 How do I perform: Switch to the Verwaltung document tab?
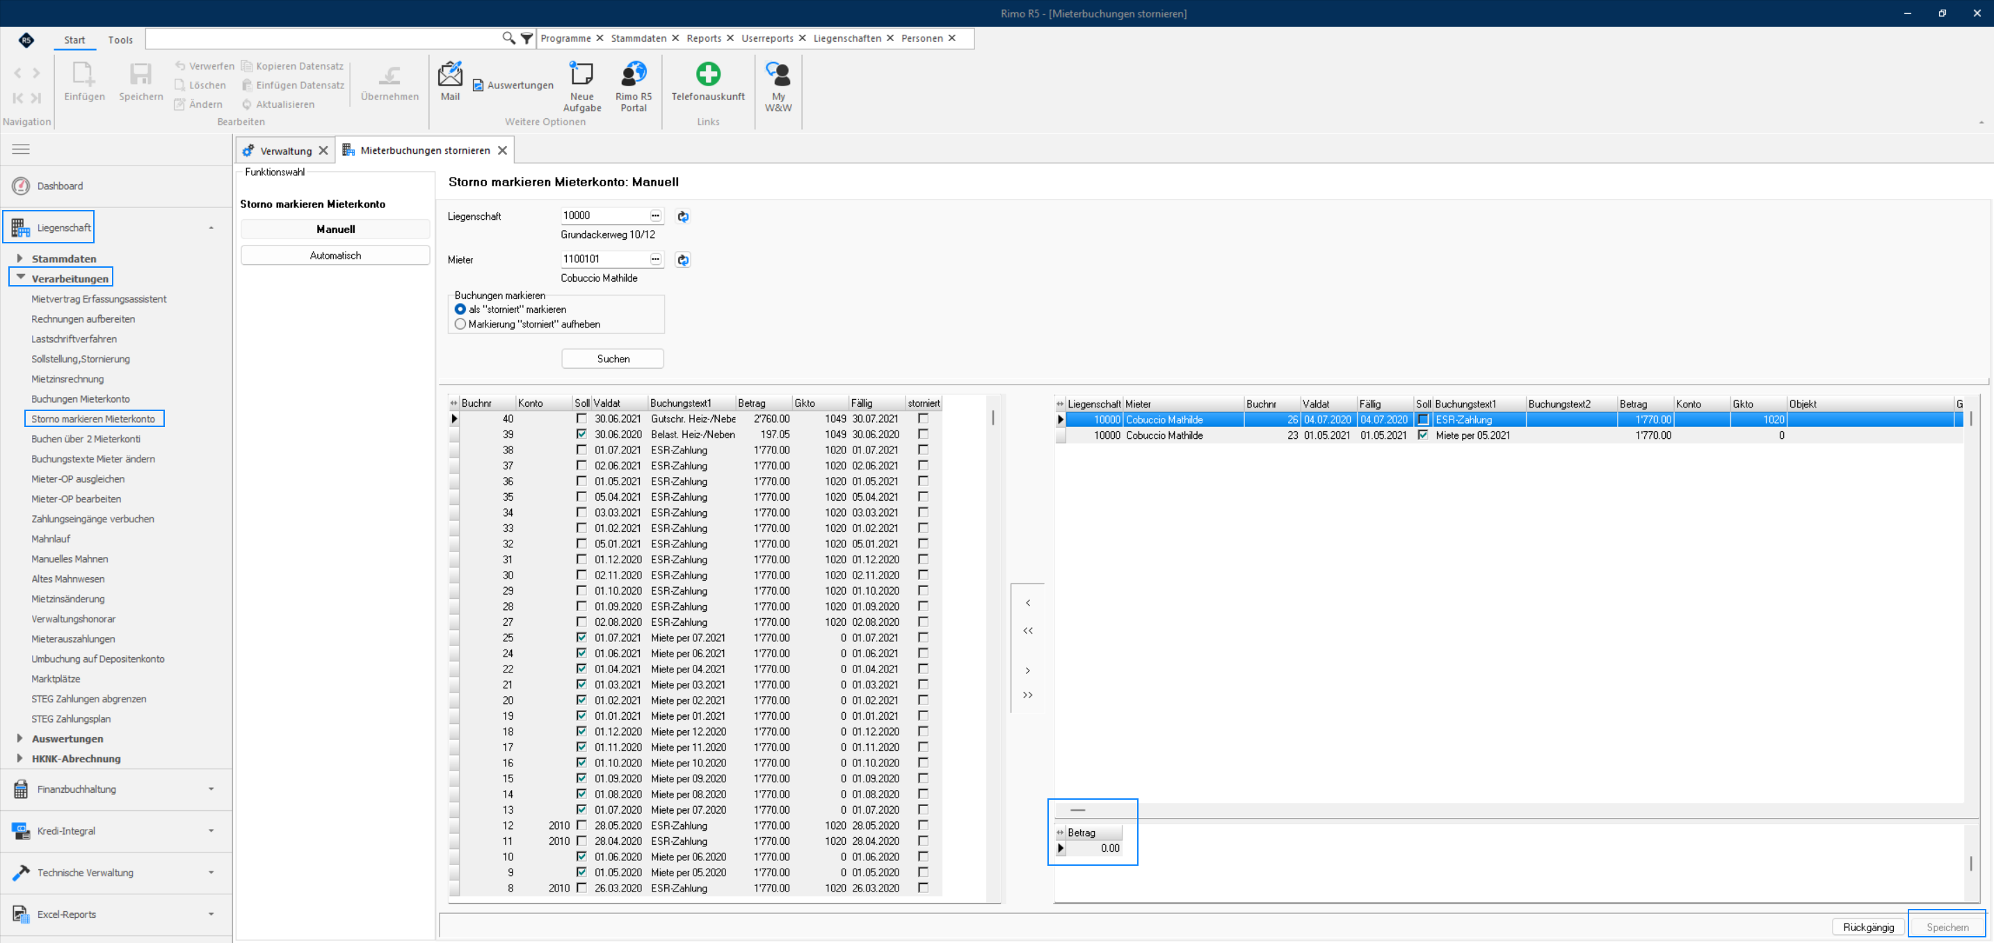click(286, 150)
